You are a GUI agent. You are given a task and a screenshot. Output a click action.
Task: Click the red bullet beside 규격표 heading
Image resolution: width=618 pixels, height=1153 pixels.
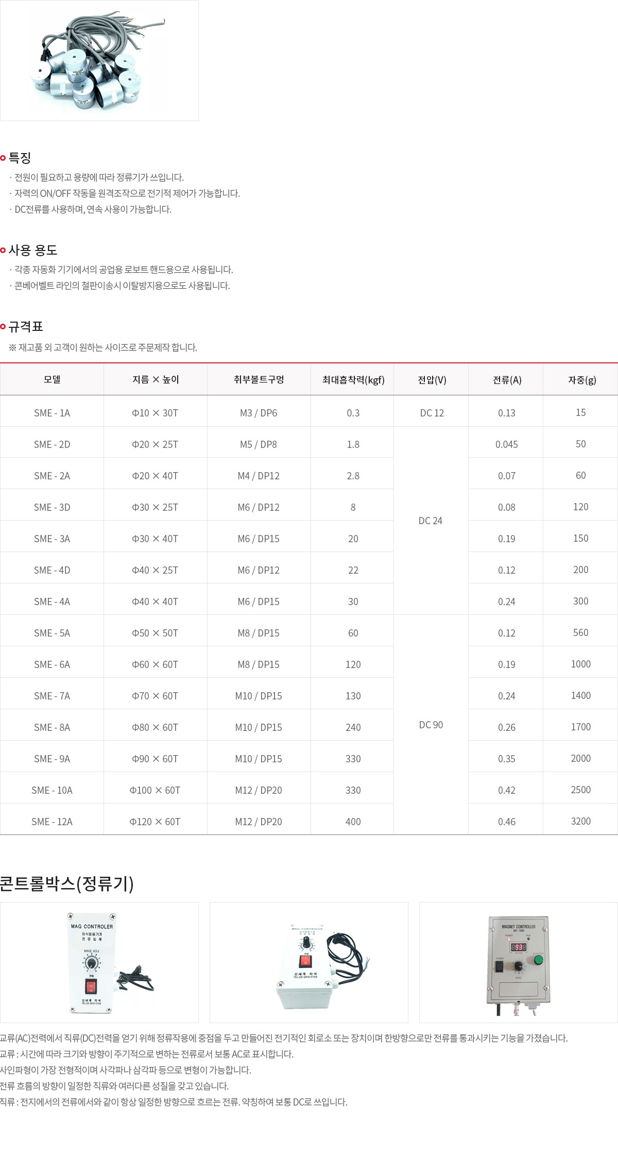(3, 326)
